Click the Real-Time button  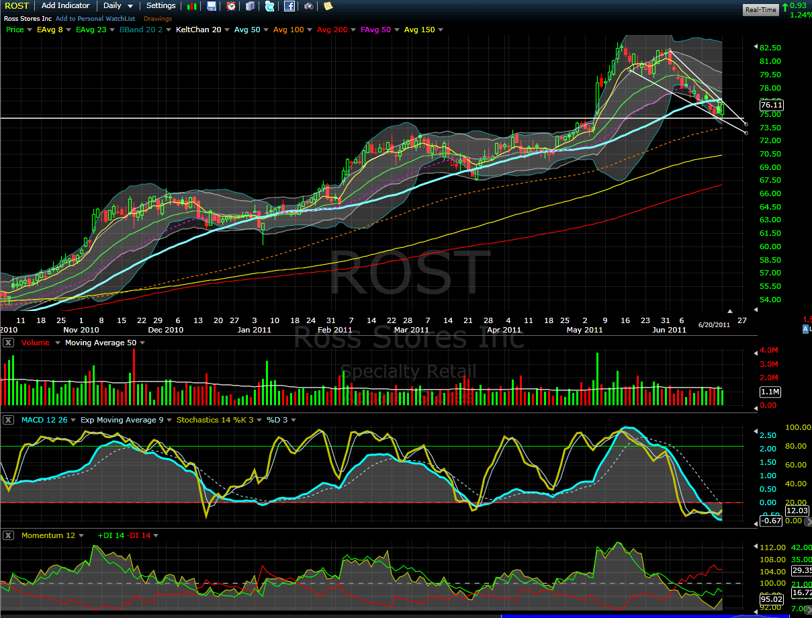pos(761,9)
